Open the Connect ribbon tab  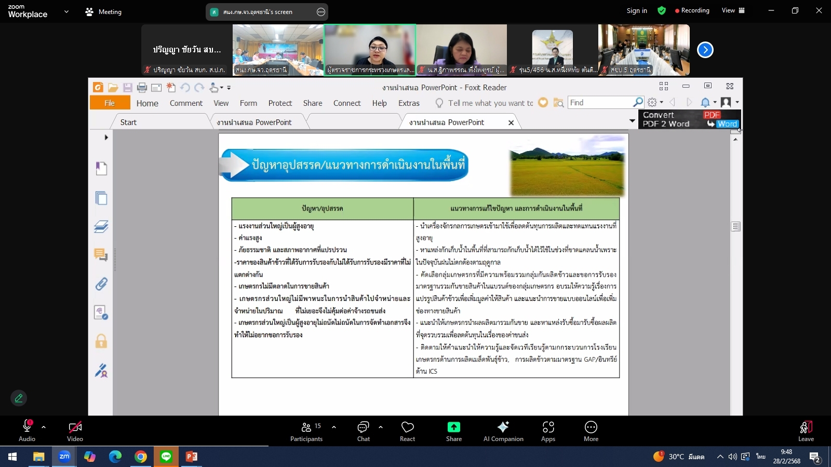(347, 103)
